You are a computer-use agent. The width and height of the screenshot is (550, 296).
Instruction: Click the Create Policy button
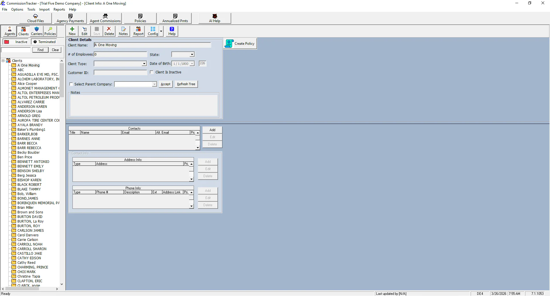click(x=241, y=44)
